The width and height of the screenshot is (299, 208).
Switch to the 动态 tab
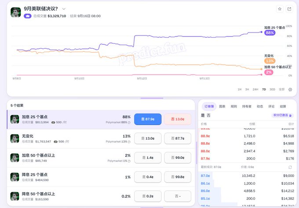[x=260, y=106]
